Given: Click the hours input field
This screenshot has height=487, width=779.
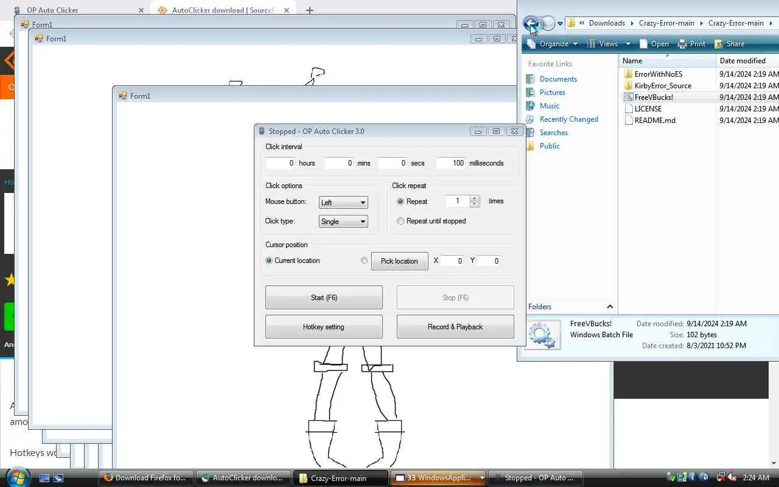Looking at the screenshot, I should 281,163.
